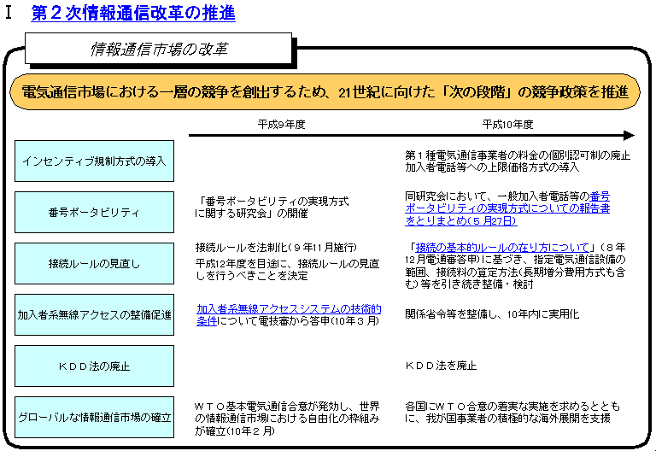This screenshot has width=656, height=451.
Task: Click the timeline arrowhead at right end
Action: [629, 136]
